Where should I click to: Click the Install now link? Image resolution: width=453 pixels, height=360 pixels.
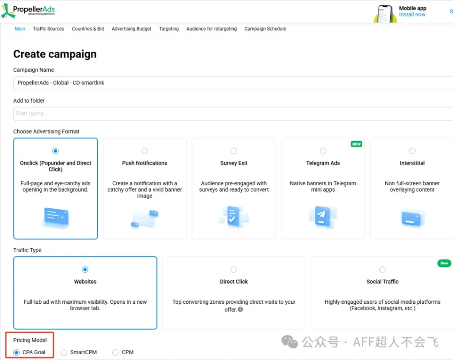tap(412, 15)
